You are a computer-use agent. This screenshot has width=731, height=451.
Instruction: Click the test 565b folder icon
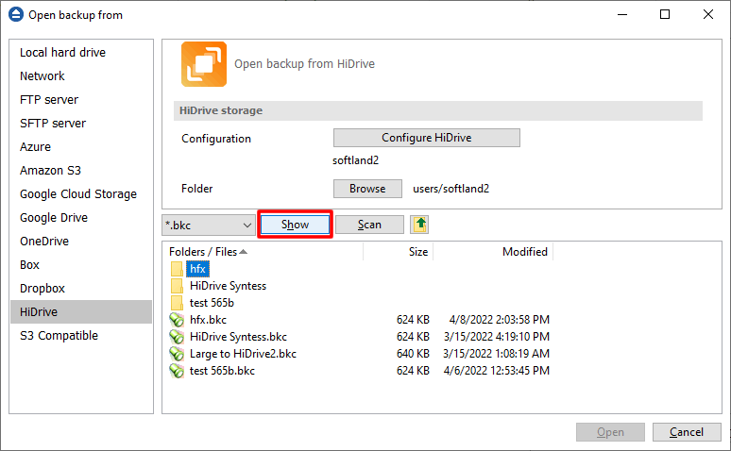(177, 303)
